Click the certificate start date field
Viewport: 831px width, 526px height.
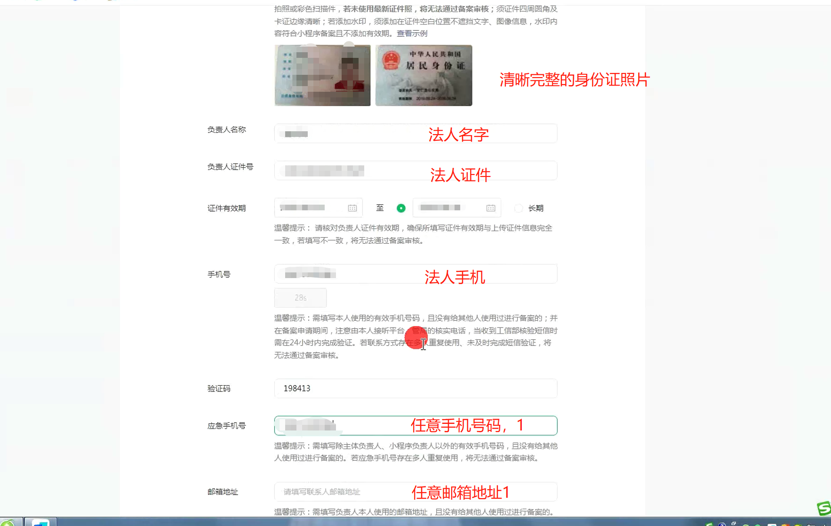pyautogui.click(x=319, y=208)
